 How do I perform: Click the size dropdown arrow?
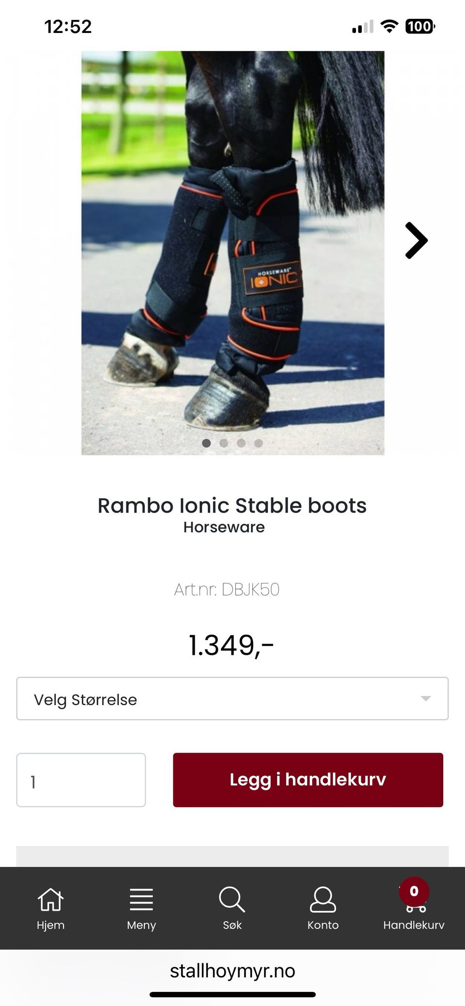[x=426, y=698]
